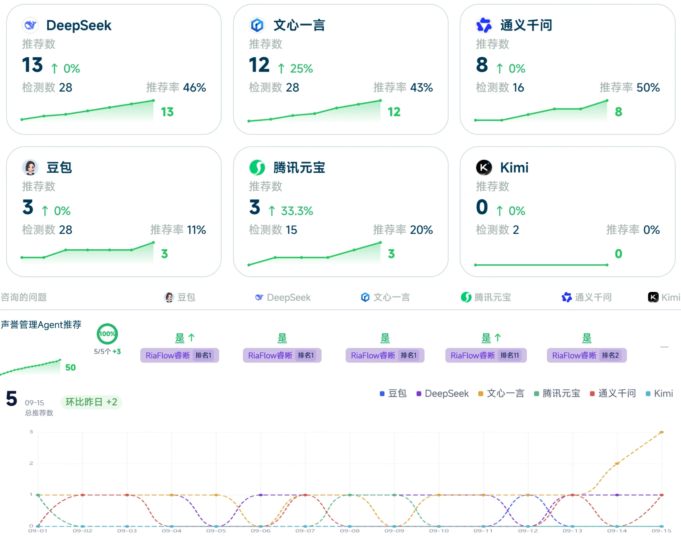Viewport: 681px width, 537px height.
Task: Click the 是 ↑ result in the 豆包 column
Action: [x=185, y=338]
